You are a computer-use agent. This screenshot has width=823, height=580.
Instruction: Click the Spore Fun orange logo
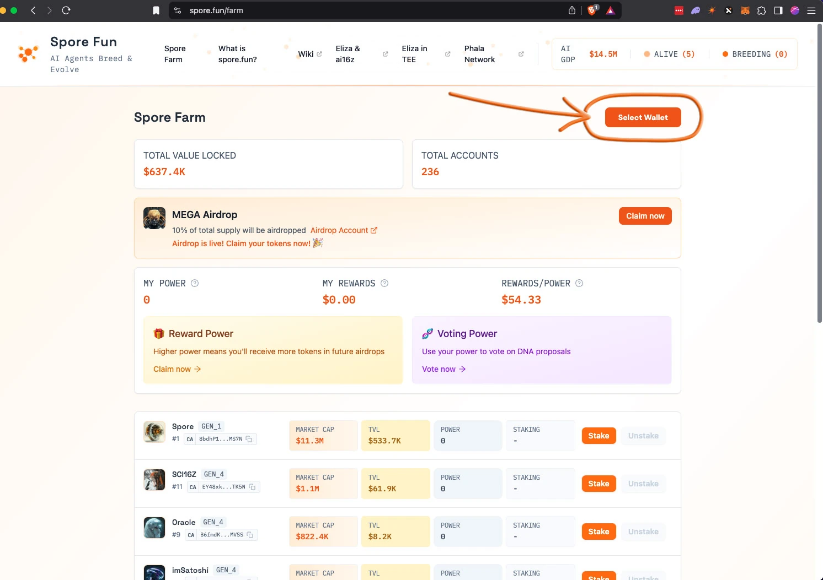pos(28,53)
